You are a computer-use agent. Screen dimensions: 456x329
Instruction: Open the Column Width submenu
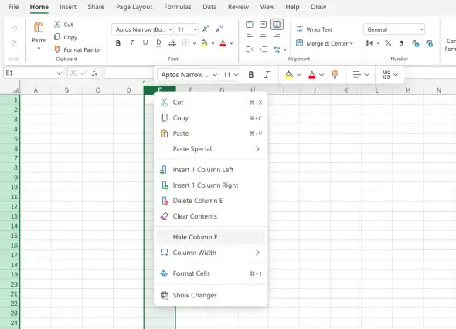tap(210, 253)
